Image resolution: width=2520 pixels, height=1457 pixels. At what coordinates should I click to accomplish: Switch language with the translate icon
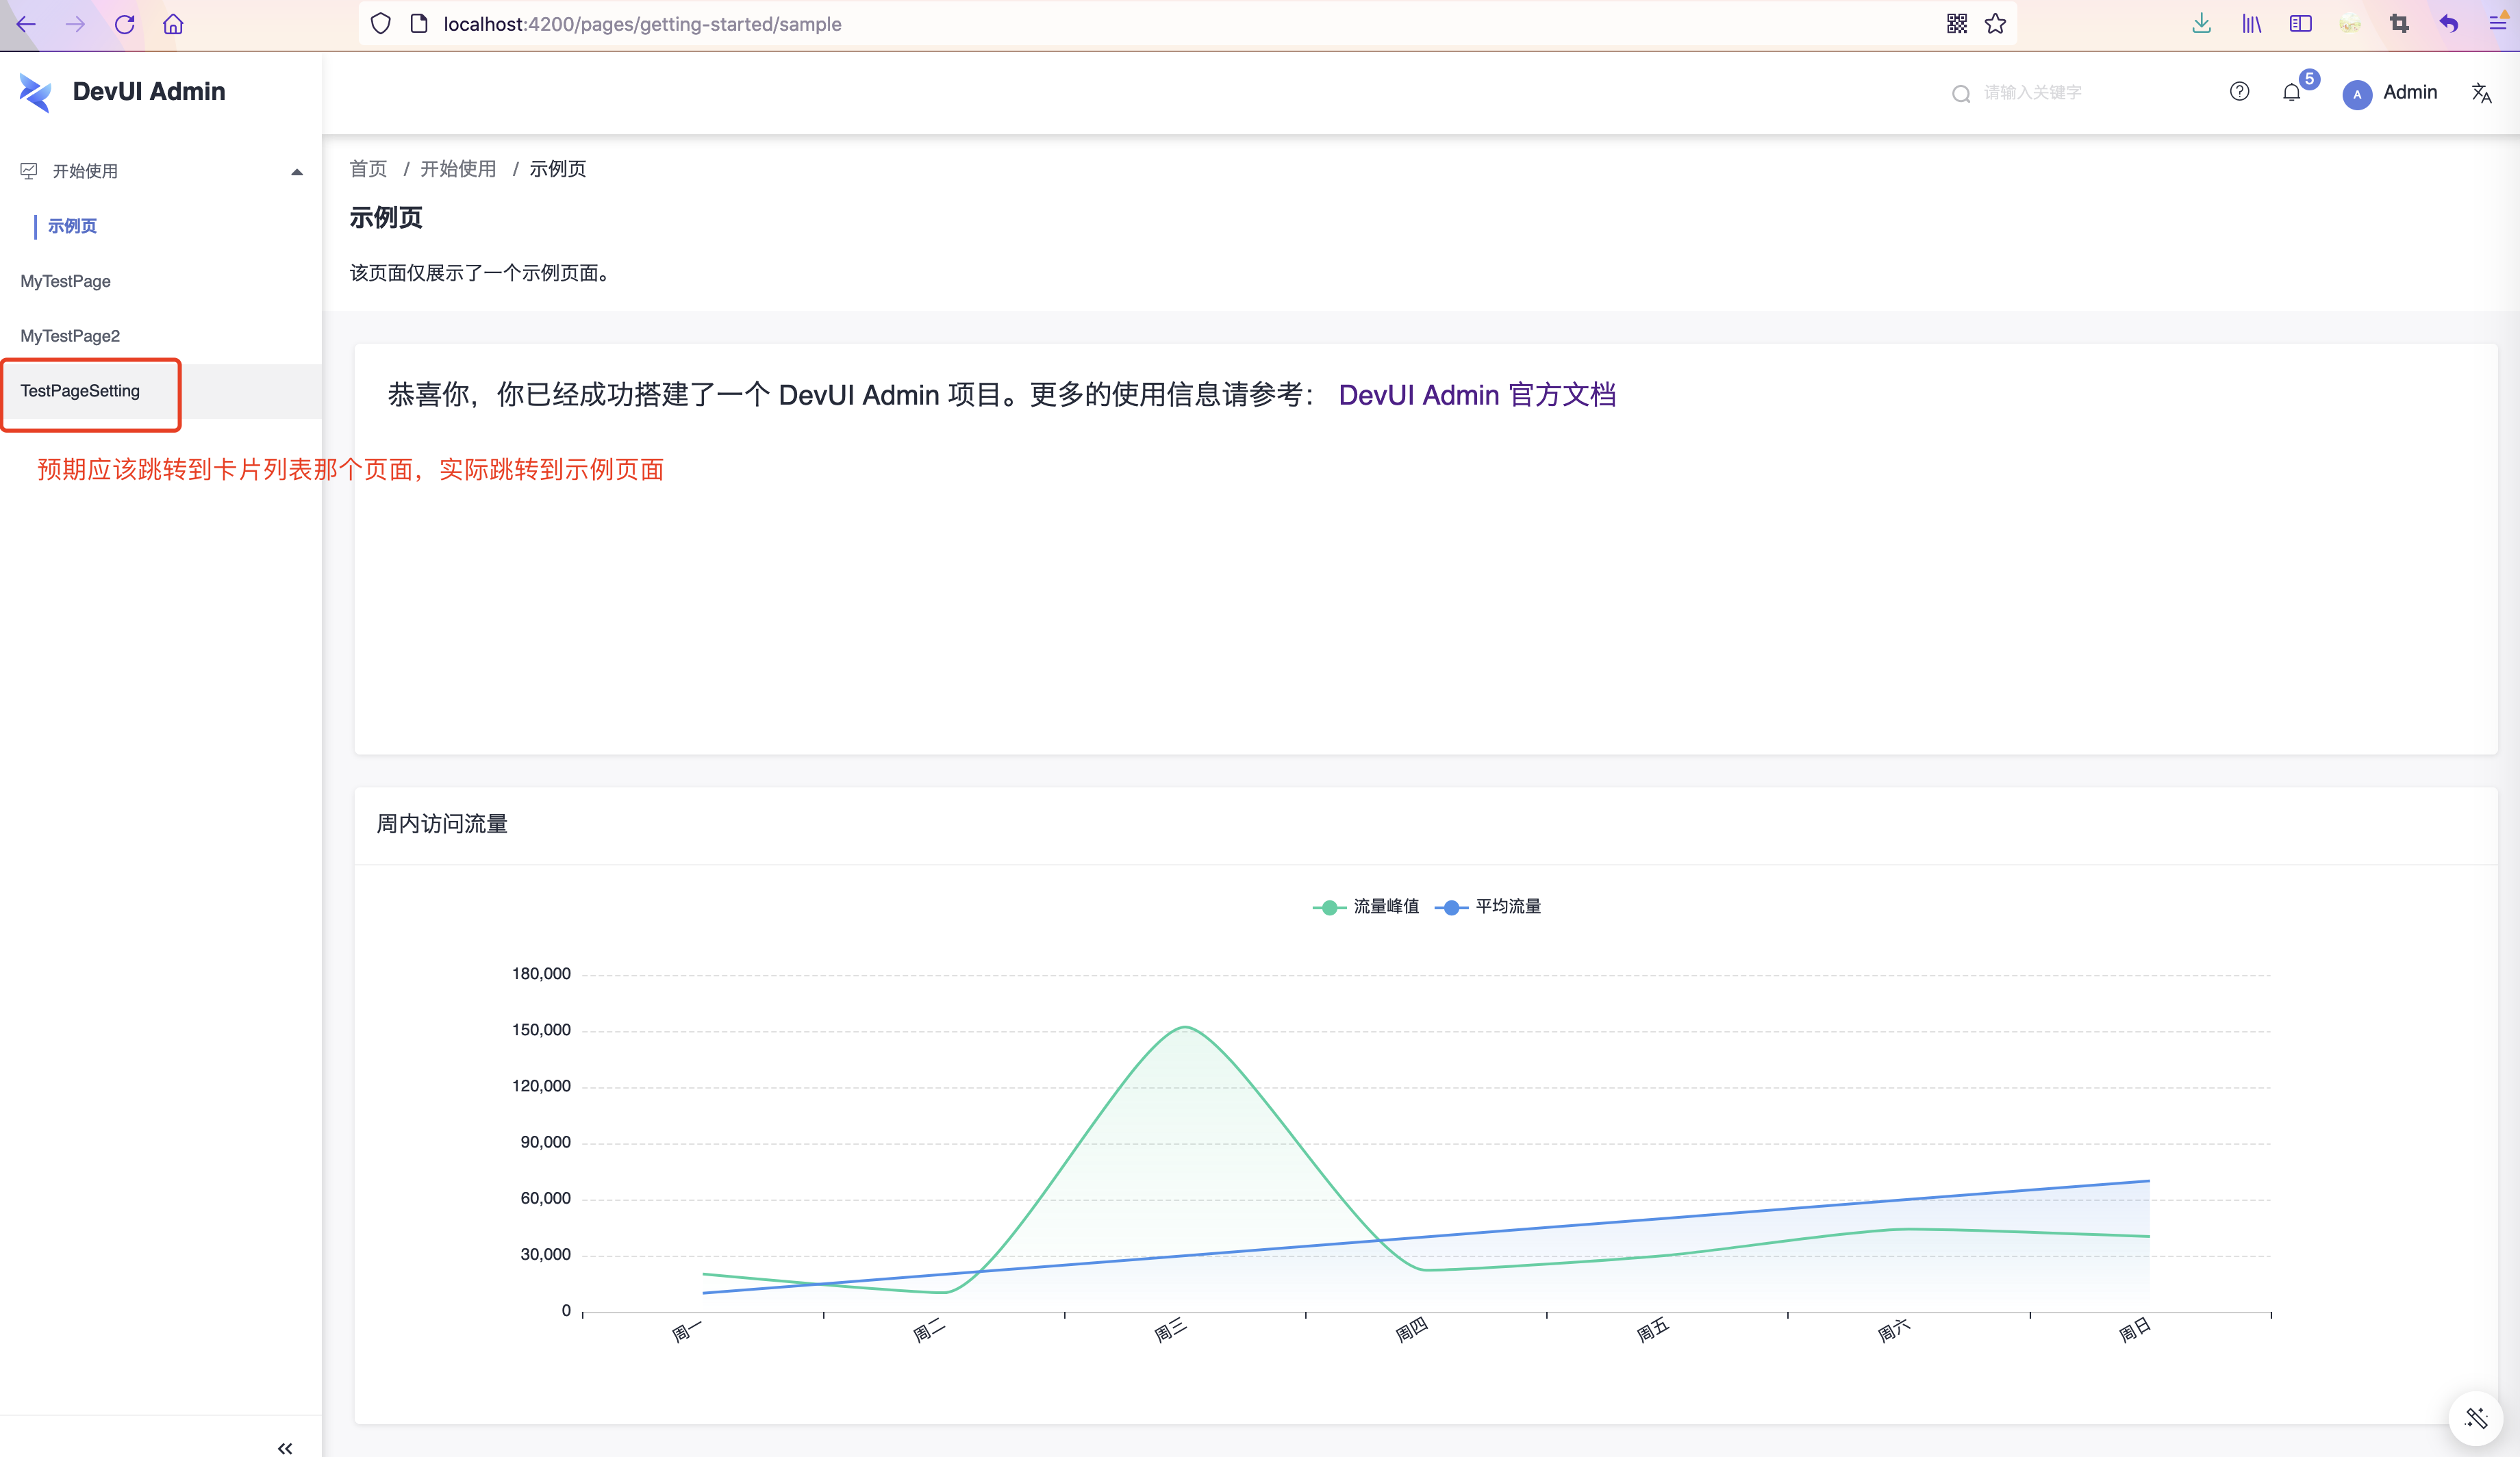(2481, 93)
